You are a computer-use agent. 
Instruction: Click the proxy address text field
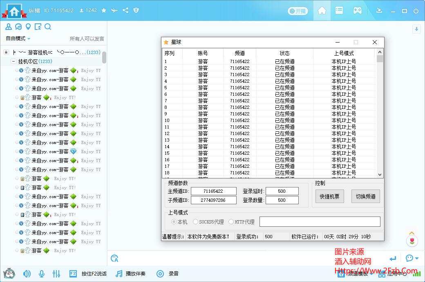320,221
